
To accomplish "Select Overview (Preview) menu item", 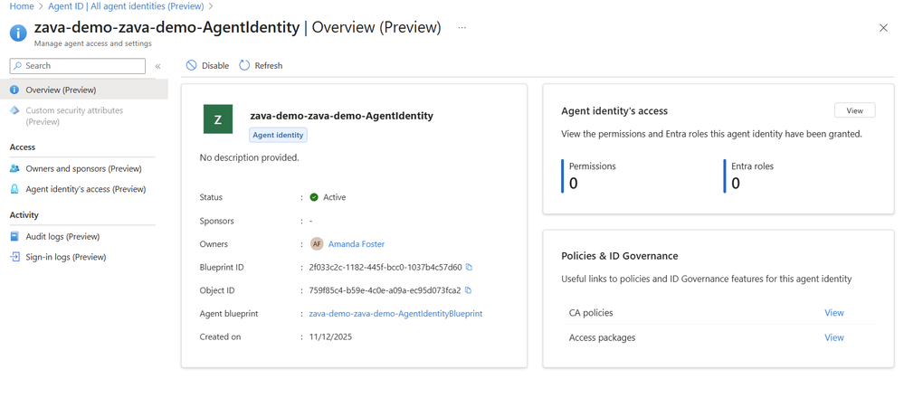I will 61,90.
